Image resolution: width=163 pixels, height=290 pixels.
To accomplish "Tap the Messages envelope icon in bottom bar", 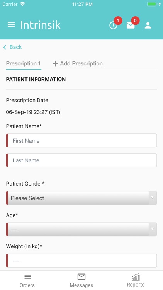I will tap(81, 277).
